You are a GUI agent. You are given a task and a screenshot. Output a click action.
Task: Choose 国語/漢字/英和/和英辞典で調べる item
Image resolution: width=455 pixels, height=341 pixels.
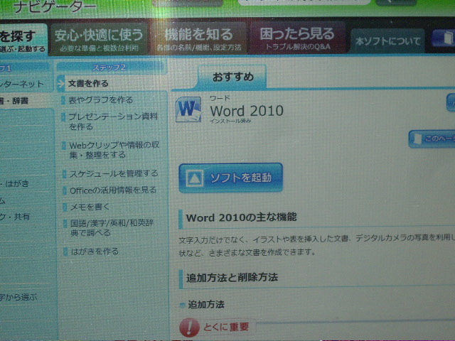tap(112, 228)
